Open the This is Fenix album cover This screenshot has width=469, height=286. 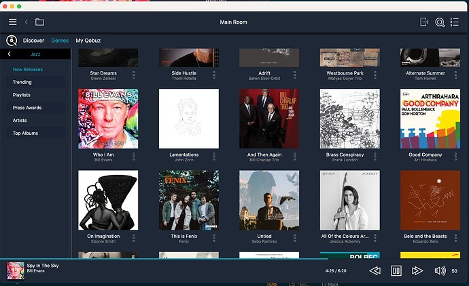(189, 200)
